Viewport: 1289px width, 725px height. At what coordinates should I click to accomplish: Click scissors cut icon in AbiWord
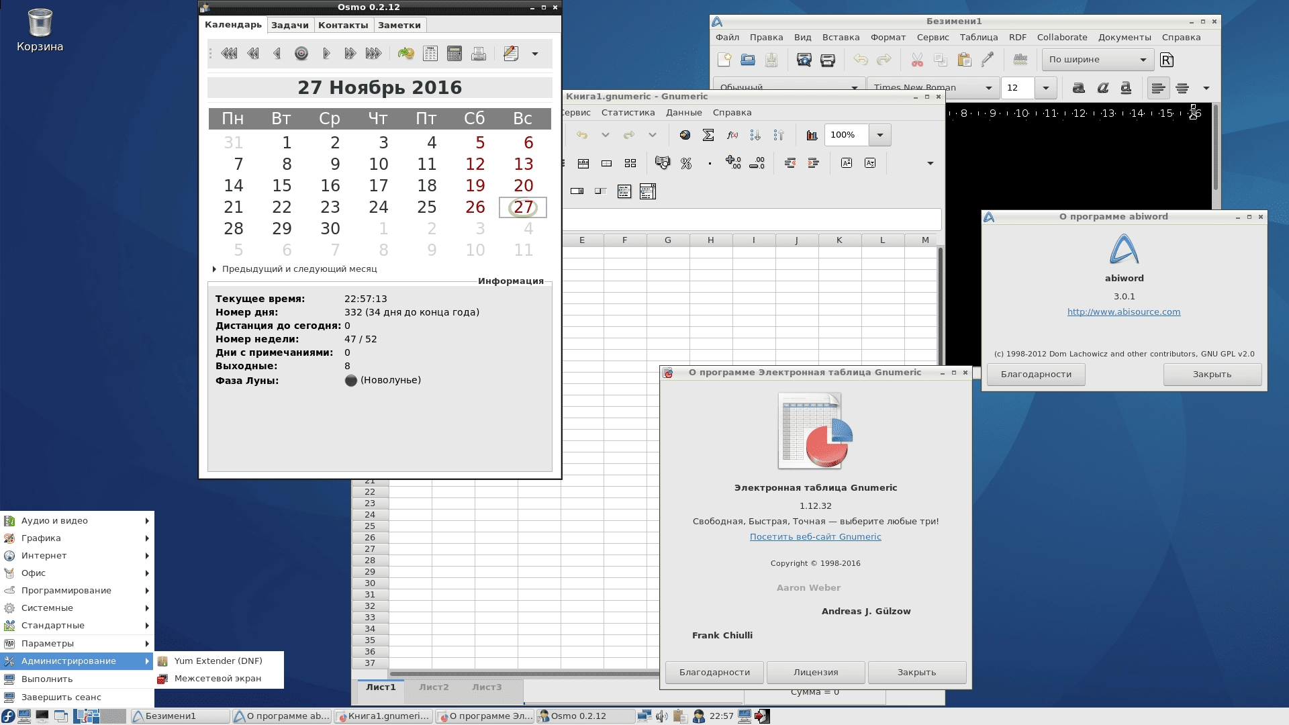[x=917, y=60]
